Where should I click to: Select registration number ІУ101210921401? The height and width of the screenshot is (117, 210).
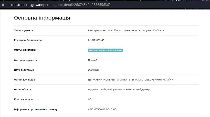tap(97, 40)
